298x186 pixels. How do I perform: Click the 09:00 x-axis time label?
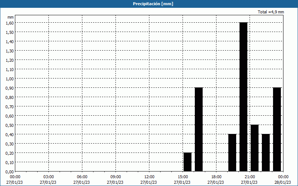click(115, 177)
